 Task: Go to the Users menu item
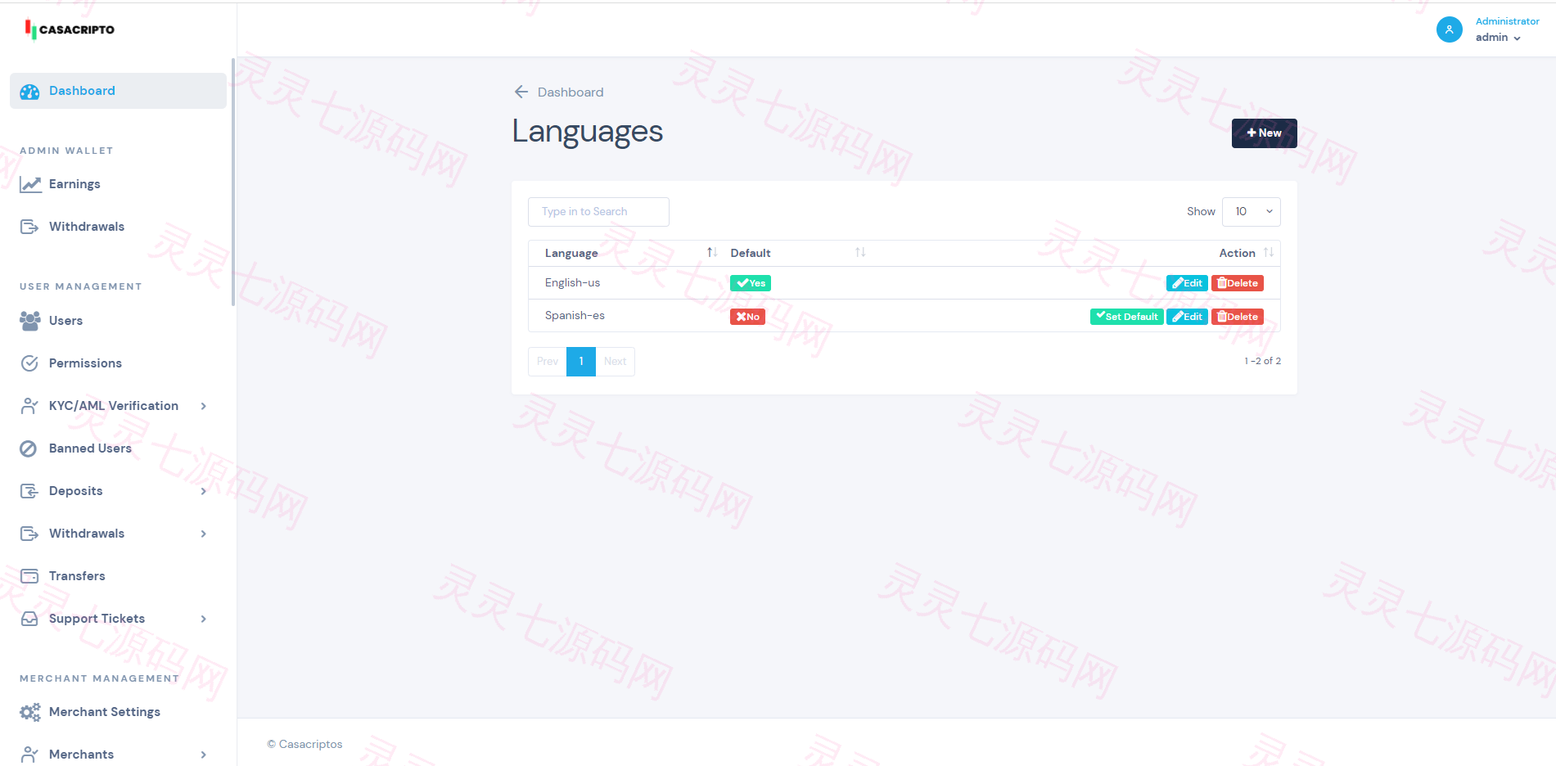coord(65,321)
